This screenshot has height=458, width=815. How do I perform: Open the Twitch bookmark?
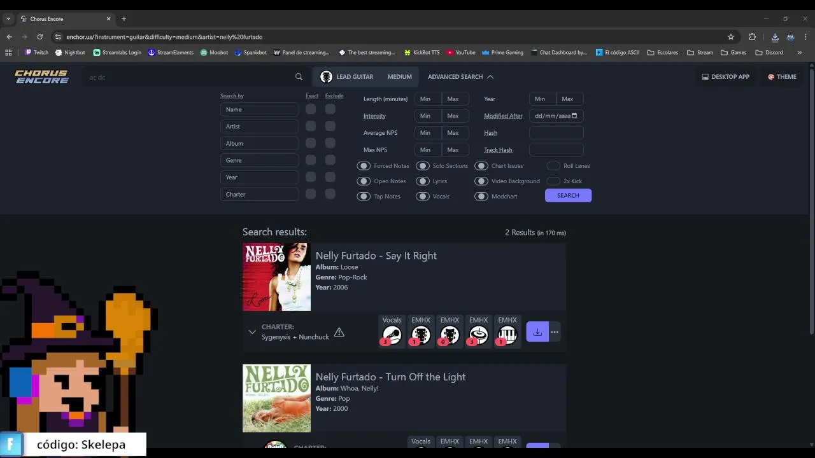(x=36, y=52)
